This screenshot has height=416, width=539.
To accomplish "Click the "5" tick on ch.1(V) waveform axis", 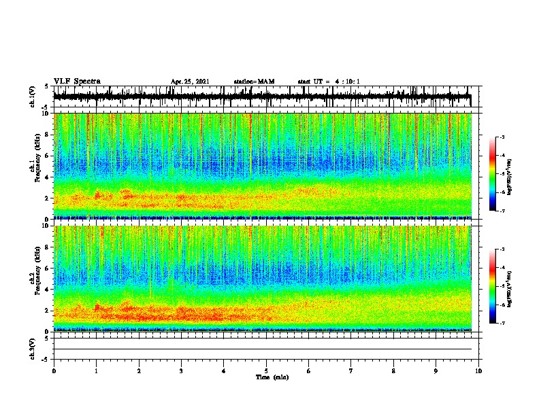I will (47, 86).
